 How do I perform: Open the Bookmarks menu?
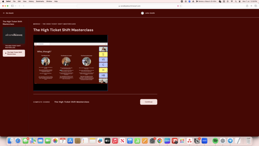pos(40,1)
